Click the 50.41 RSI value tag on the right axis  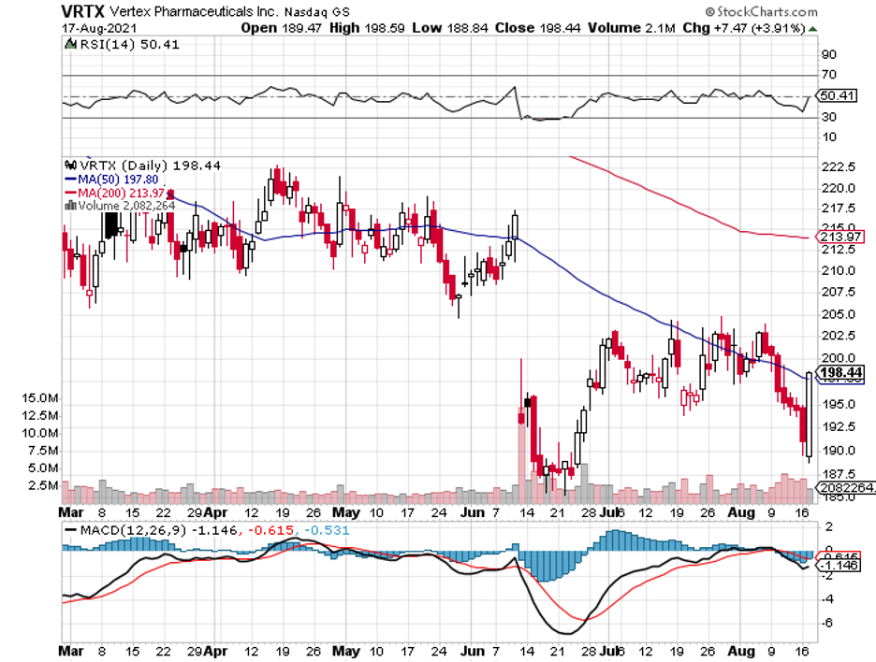click(837, 95)
